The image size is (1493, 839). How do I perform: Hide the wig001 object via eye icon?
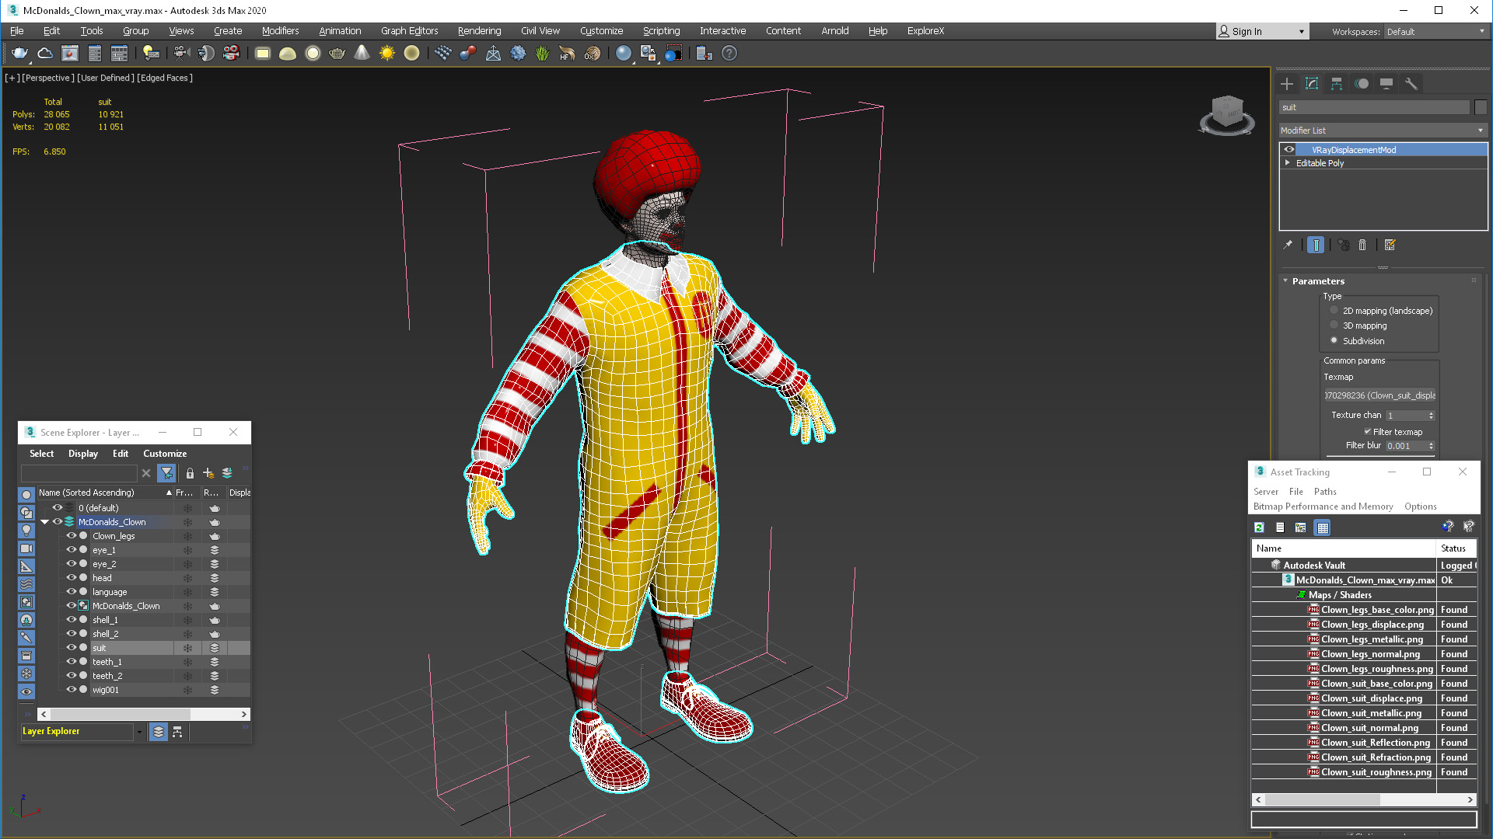[72, 690]
